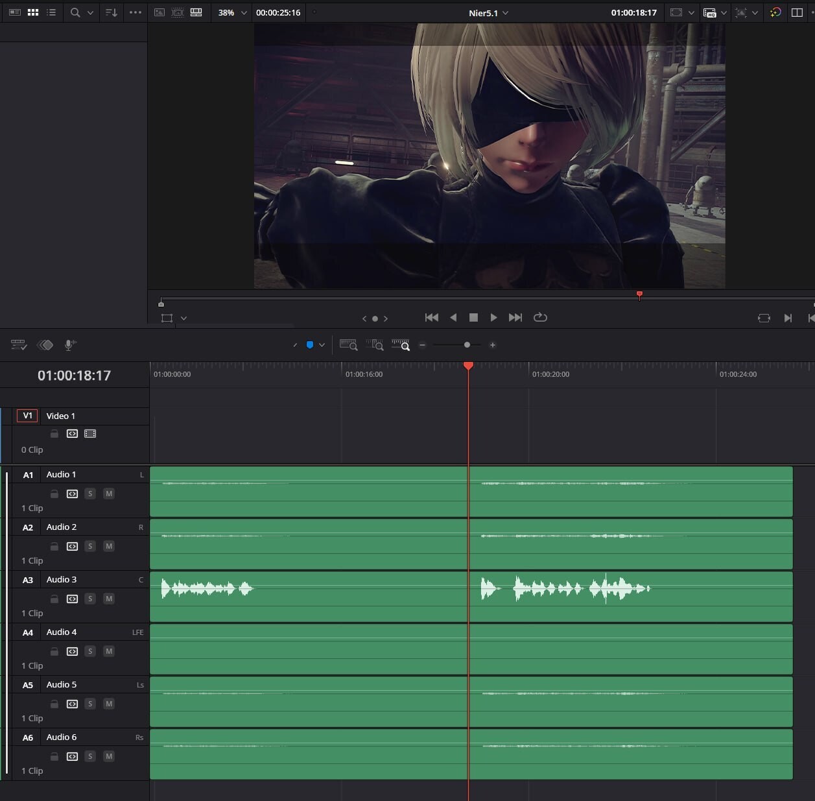Viewport: 815px width, 801px height.
Task: Zoom out timeline with minus button
Action: (422, 345)
